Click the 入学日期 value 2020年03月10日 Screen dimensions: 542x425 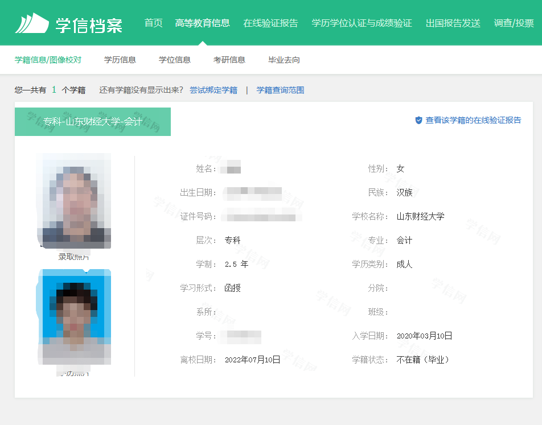pos(425,336)
